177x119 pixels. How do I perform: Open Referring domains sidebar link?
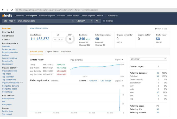[10, 52]
